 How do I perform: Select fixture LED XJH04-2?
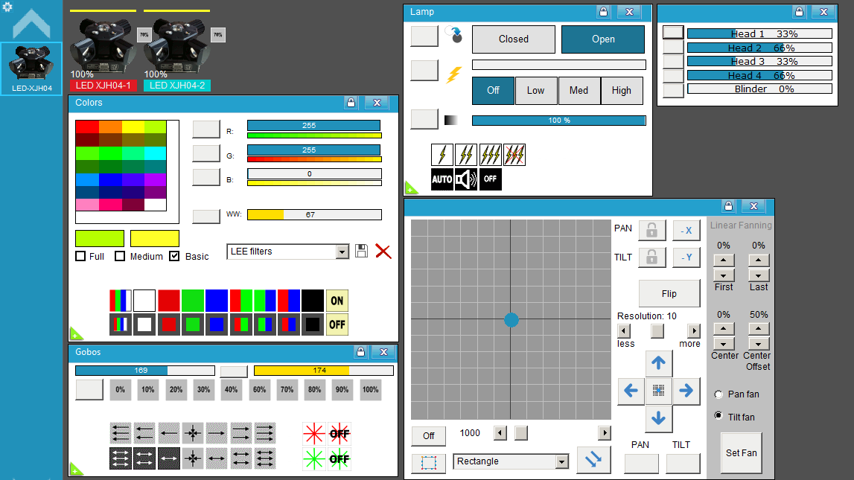[176, 52]
